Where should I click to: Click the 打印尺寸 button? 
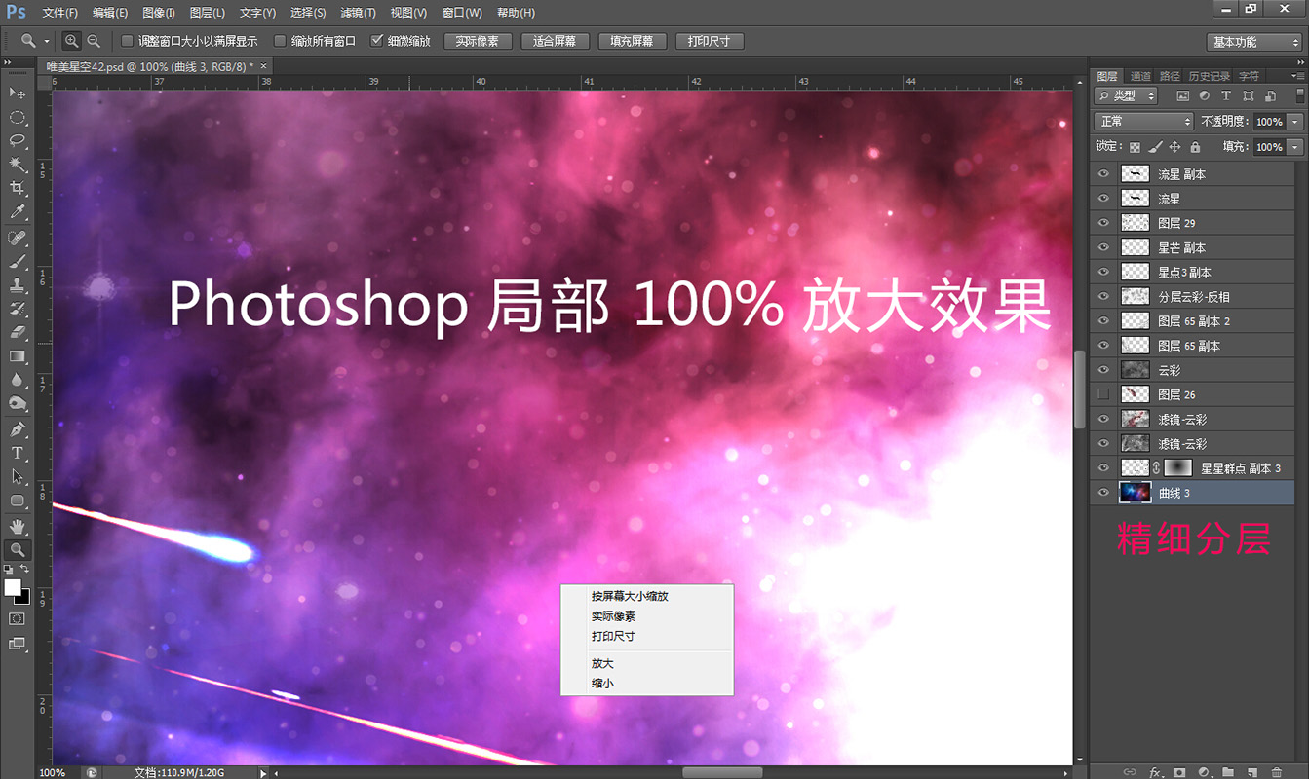pos(710,42)
